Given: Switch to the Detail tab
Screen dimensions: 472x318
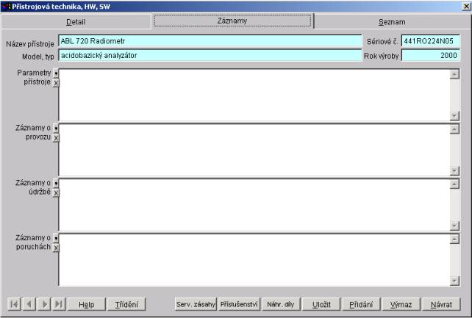Looking at the screenshot, I should pos(76,22).
